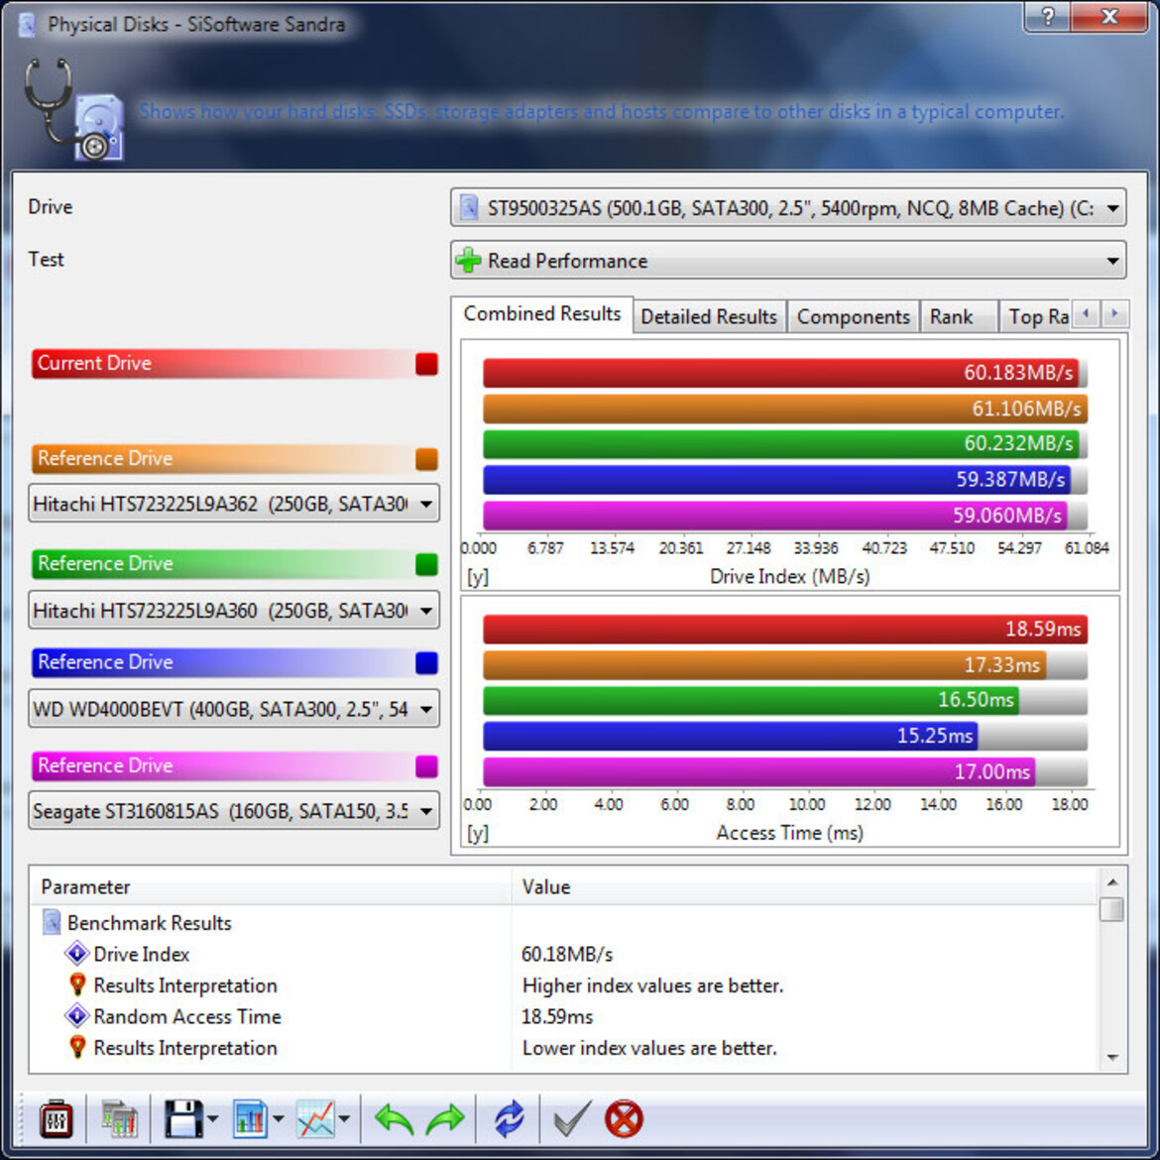Open the Components tab

tap(853, 316)
